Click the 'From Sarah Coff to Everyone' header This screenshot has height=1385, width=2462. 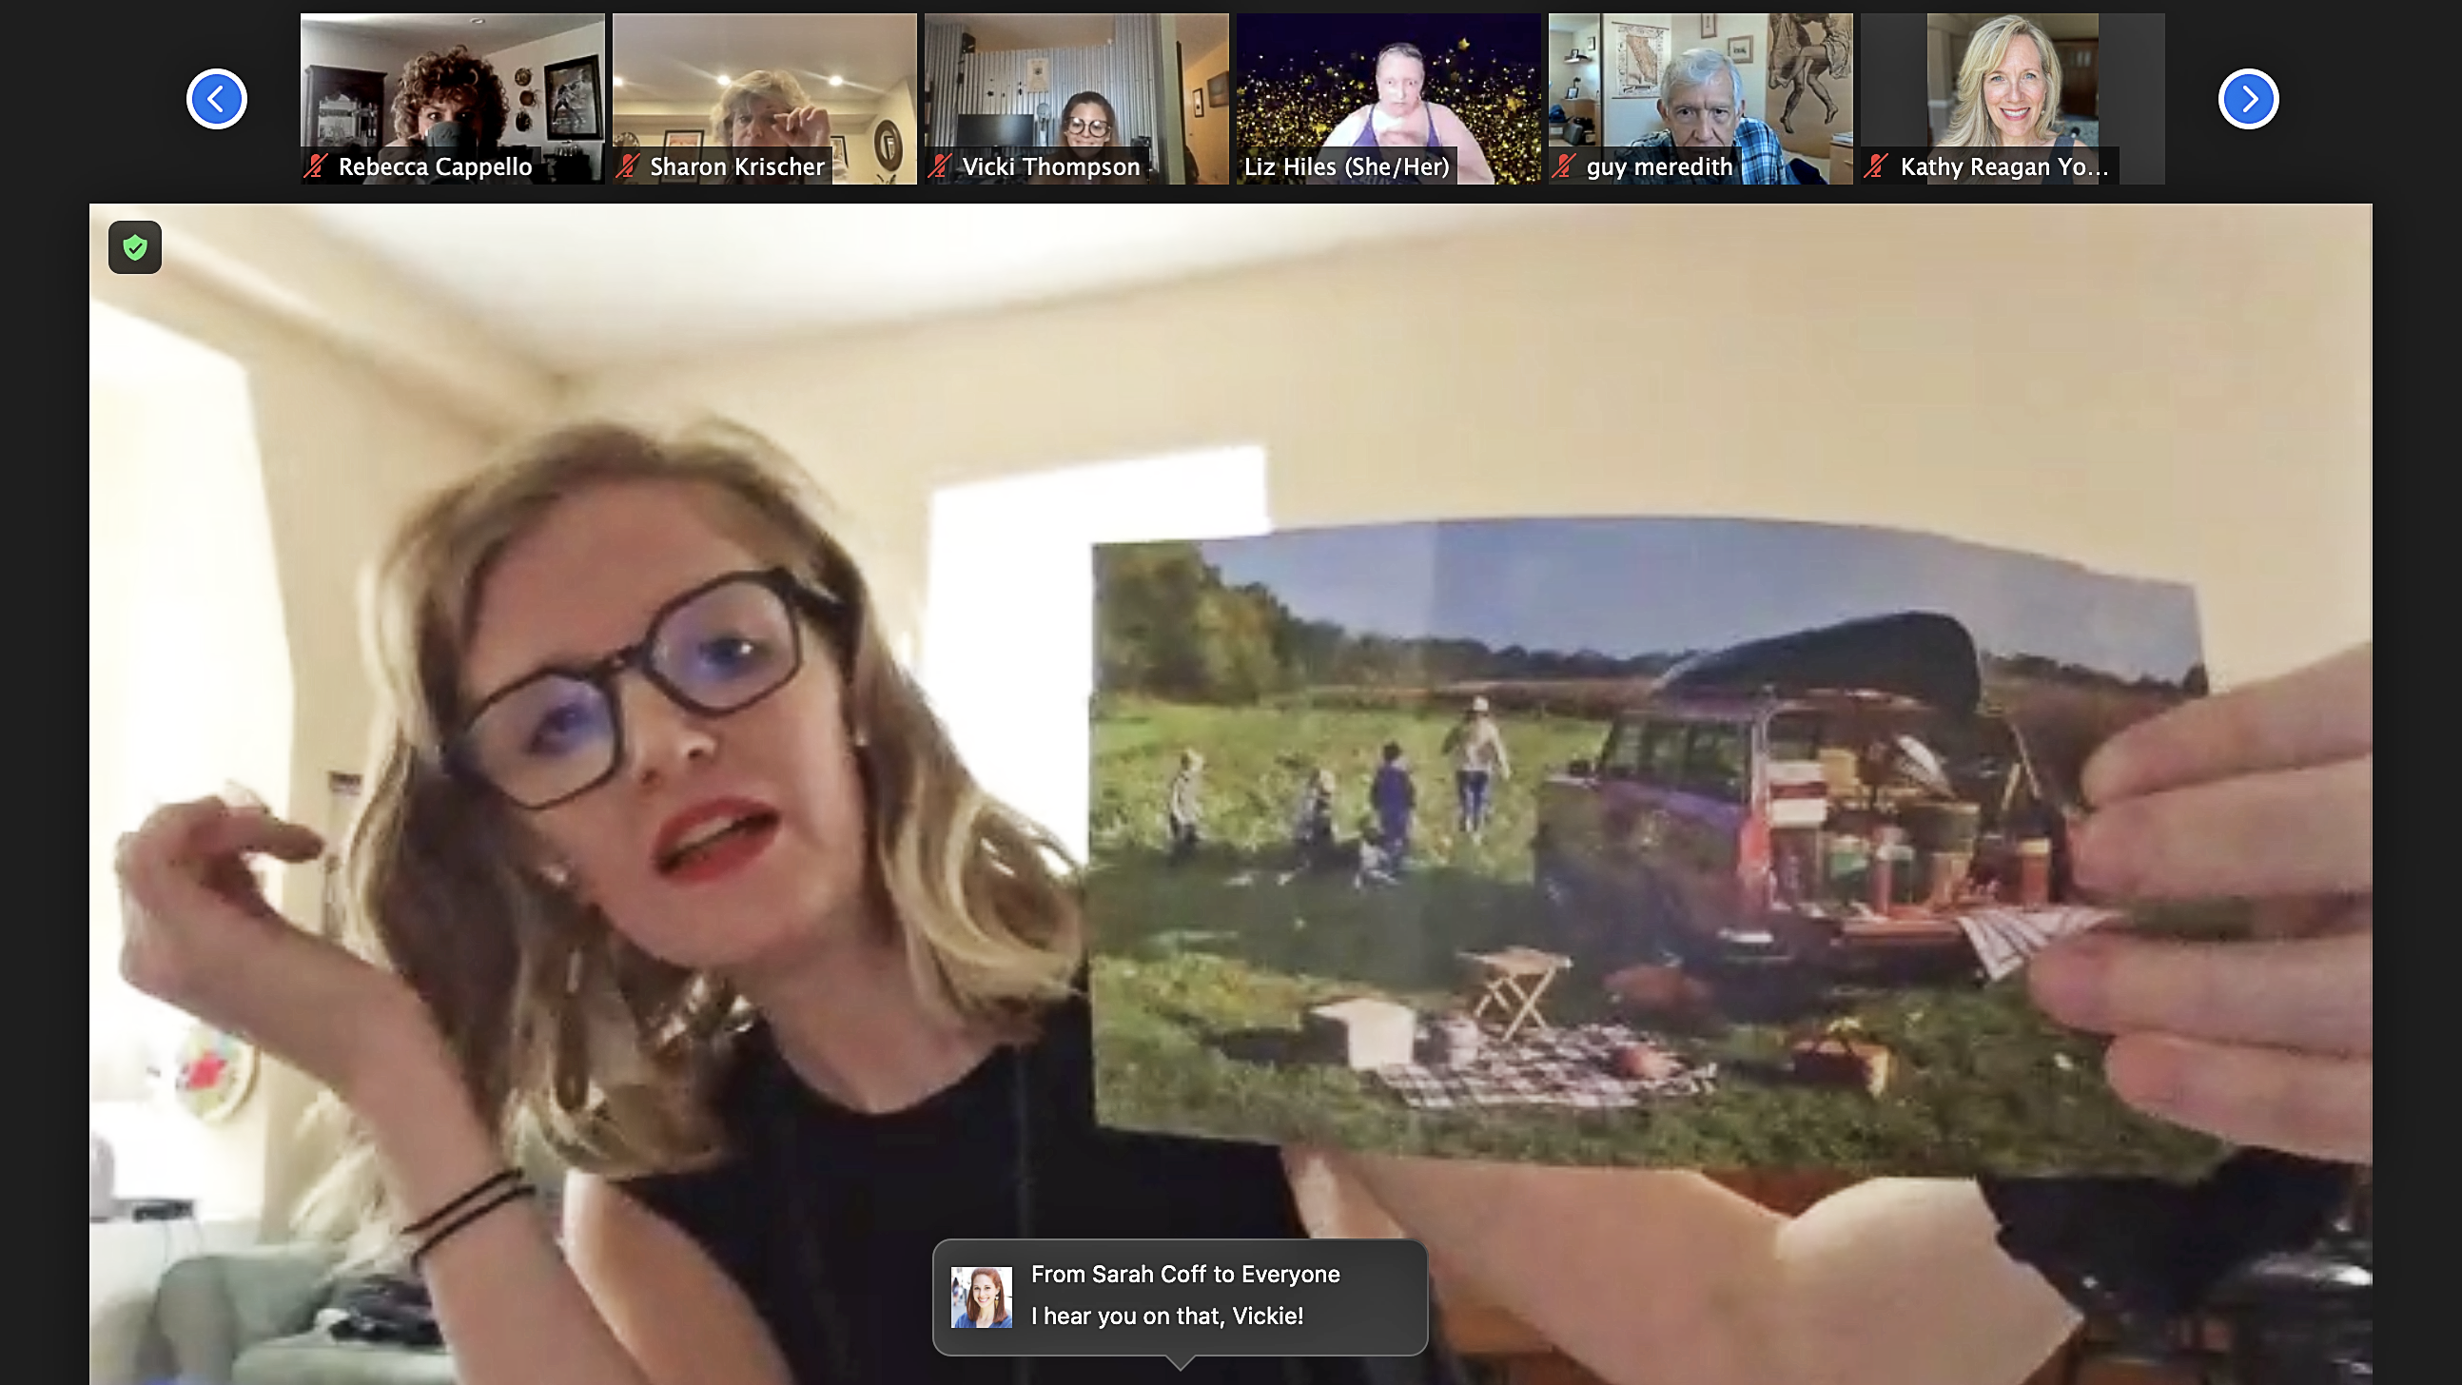[1184, 1274]
